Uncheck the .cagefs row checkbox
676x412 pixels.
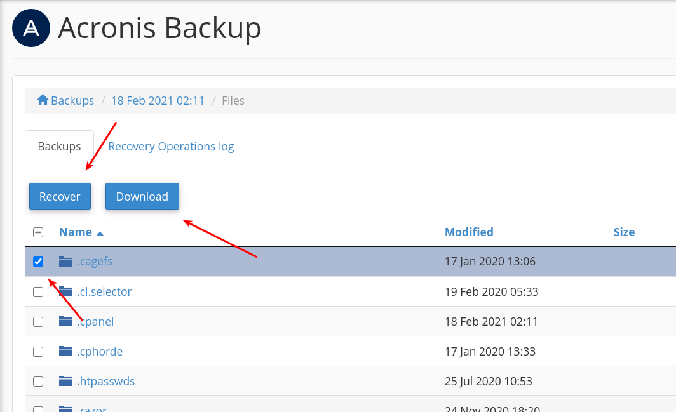[x=37, y=261]
